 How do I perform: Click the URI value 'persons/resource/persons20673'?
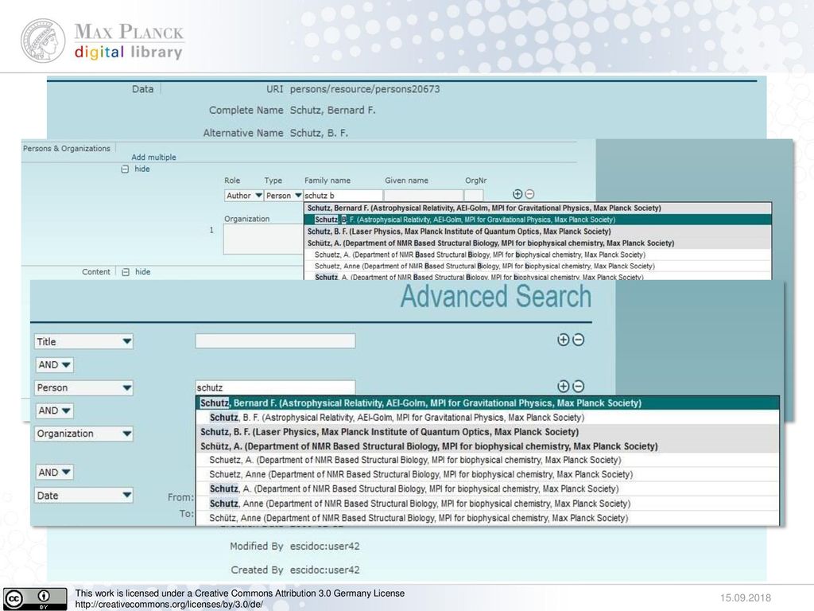(x=365, y=89)
